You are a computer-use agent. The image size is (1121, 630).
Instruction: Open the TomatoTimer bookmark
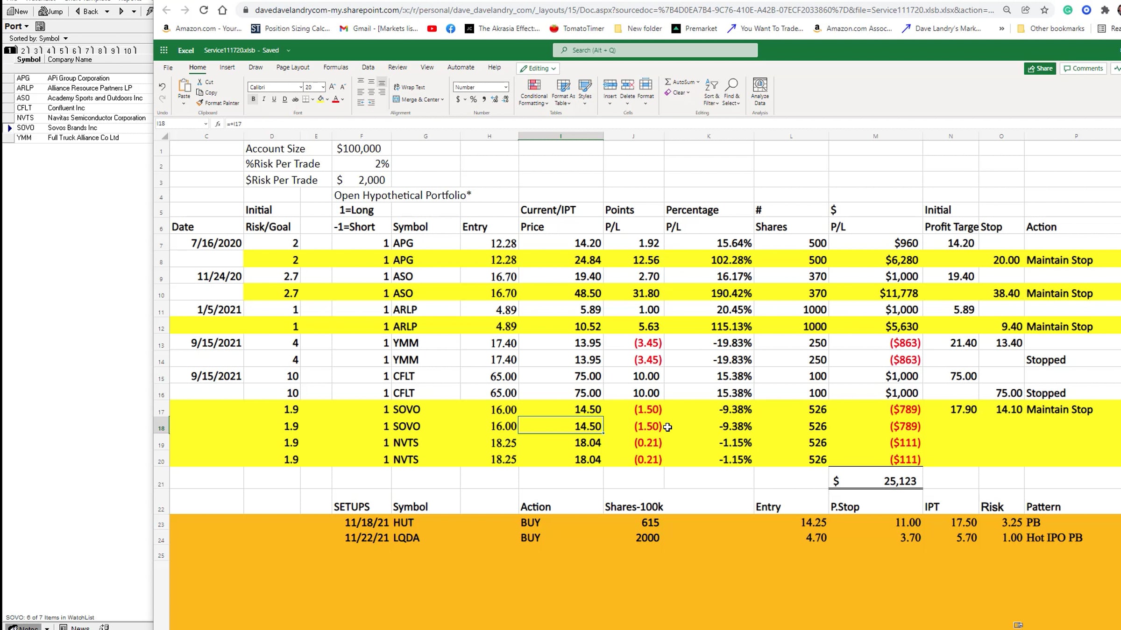tap(576, 28)
